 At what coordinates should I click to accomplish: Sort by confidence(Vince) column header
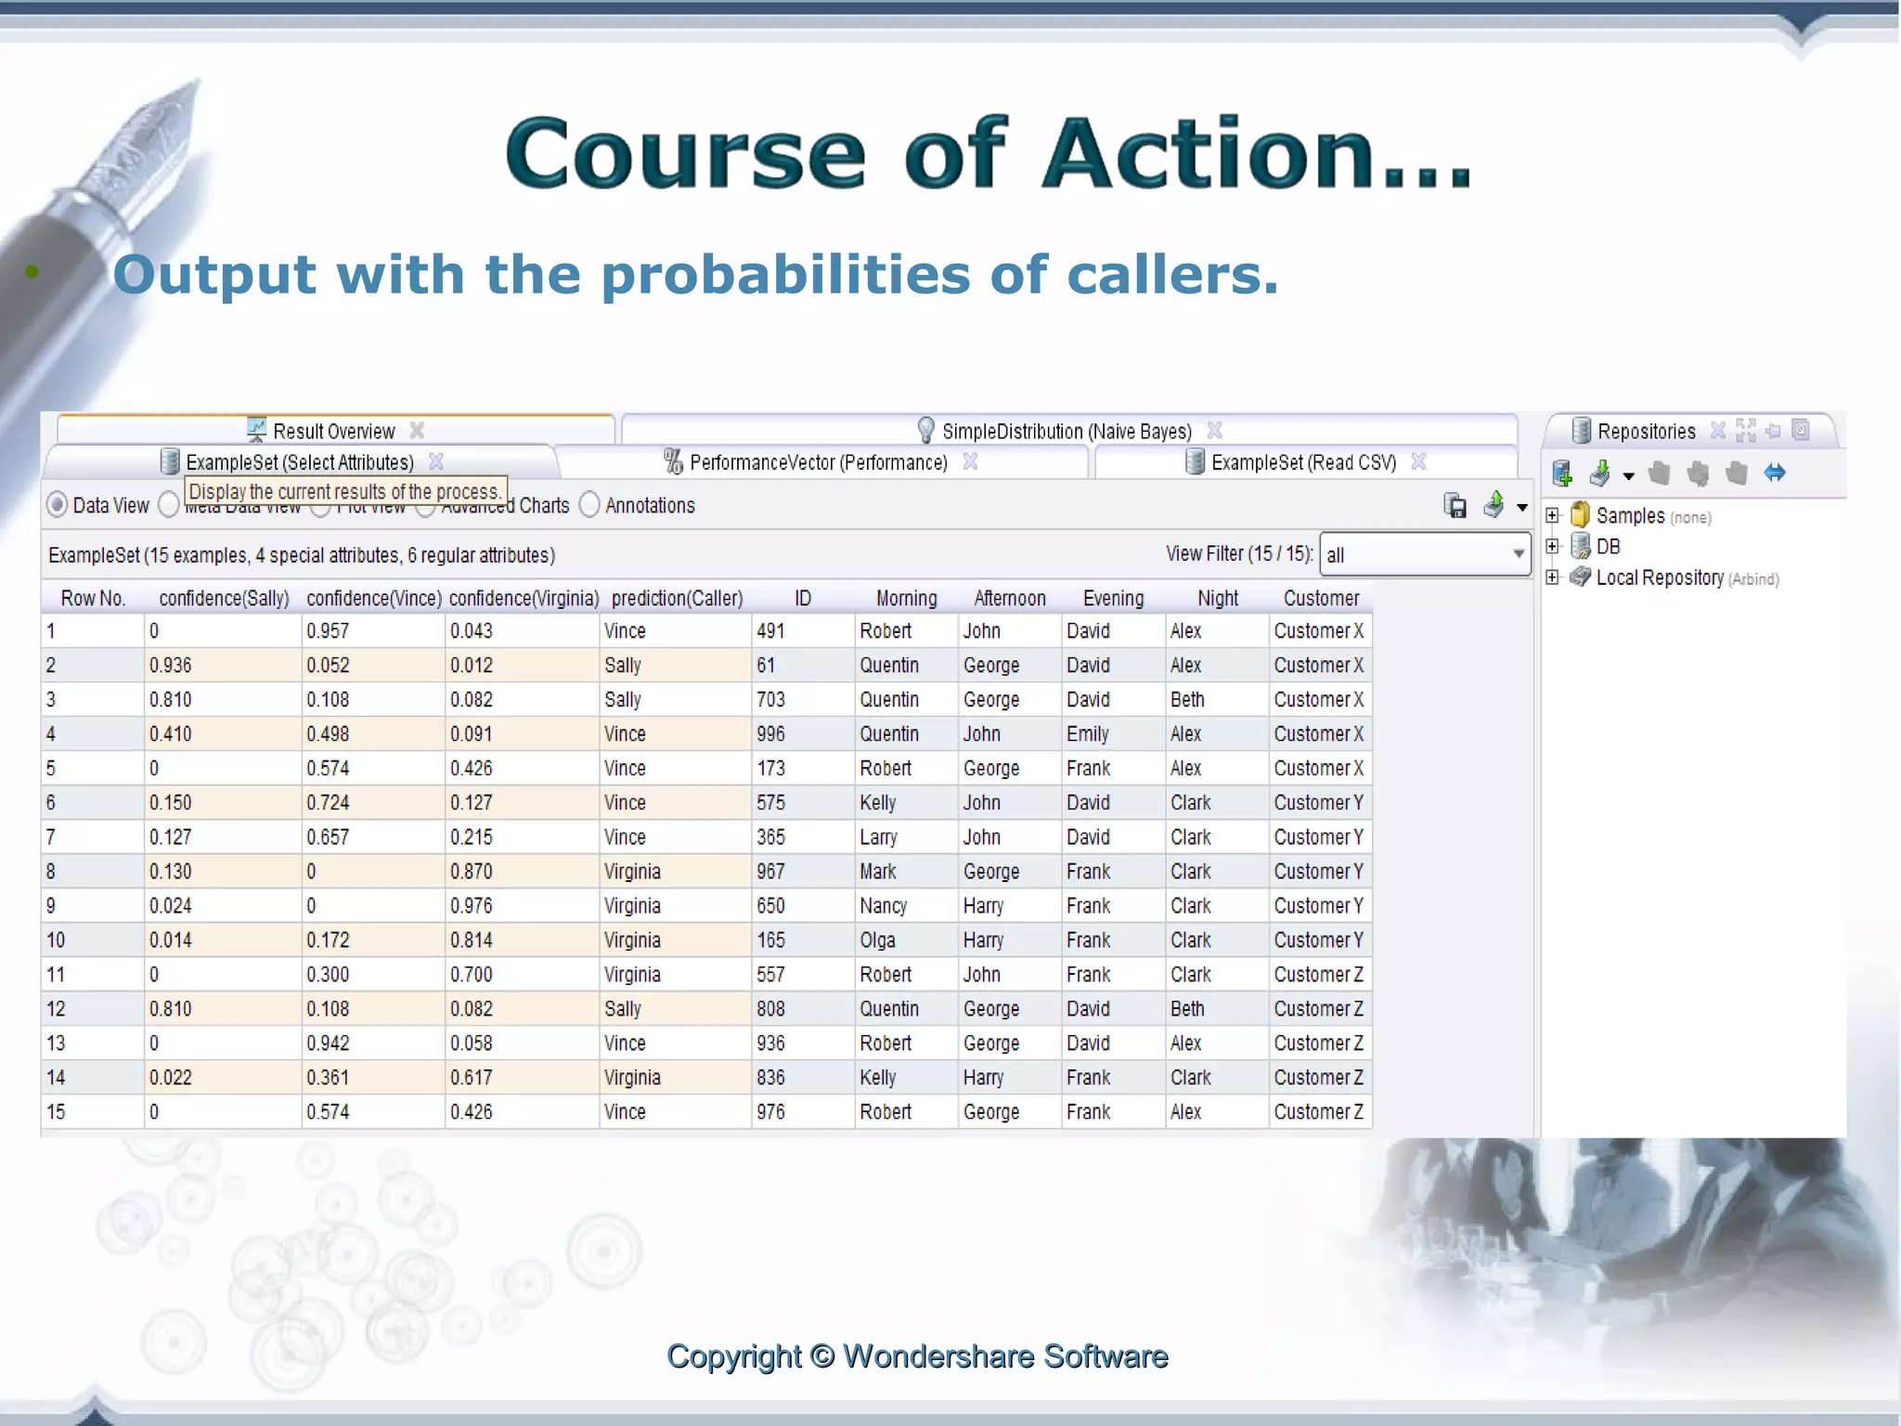[x=374, y=598]
